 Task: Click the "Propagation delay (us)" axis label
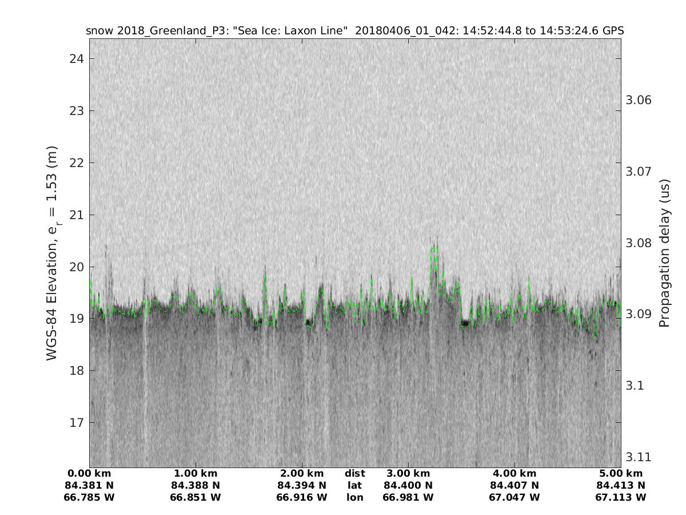click(664, 253)
